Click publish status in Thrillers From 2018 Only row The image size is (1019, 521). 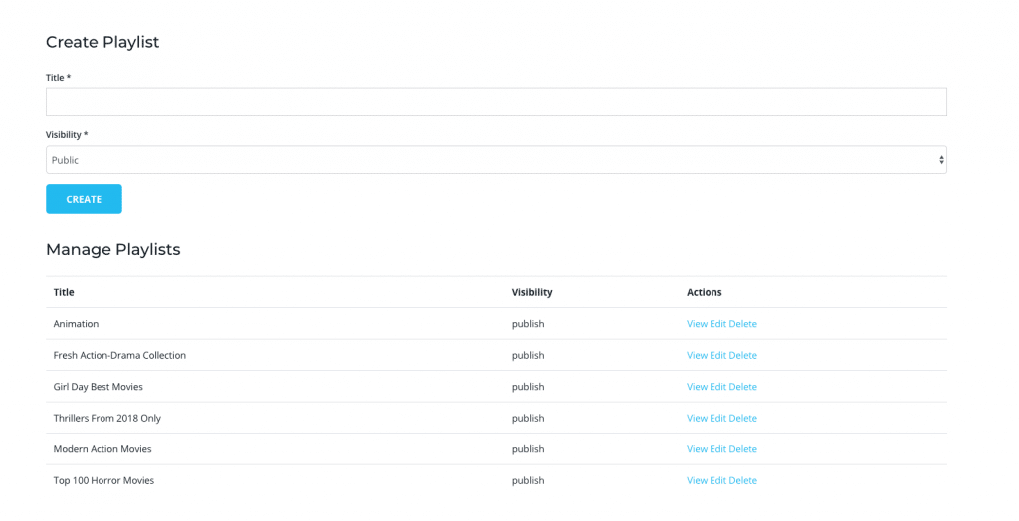[x=528, y=418]
